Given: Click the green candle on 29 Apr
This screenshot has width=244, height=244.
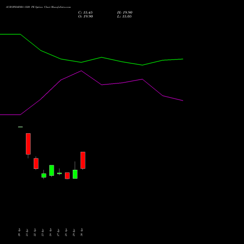Looking at the screenshot, I should [75, 174].
